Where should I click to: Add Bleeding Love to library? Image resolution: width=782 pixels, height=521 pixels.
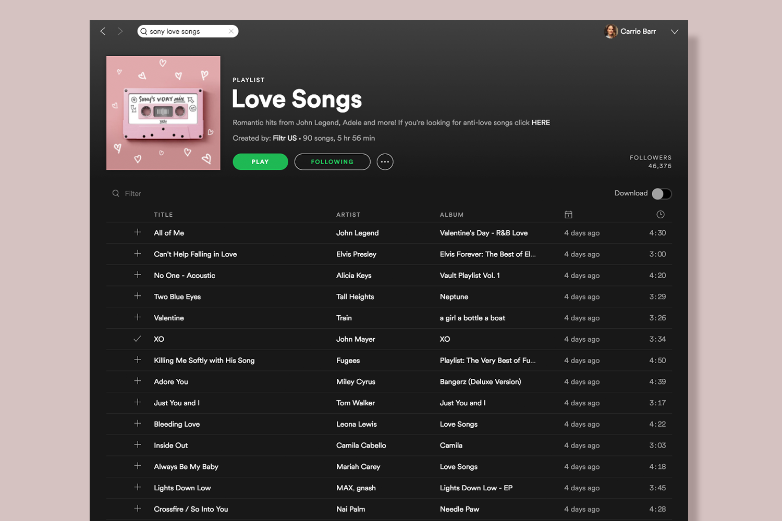[x=138, y=424]
